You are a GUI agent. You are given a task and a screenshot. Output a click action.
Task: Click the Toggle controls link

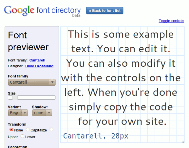(x=171, y=21)
